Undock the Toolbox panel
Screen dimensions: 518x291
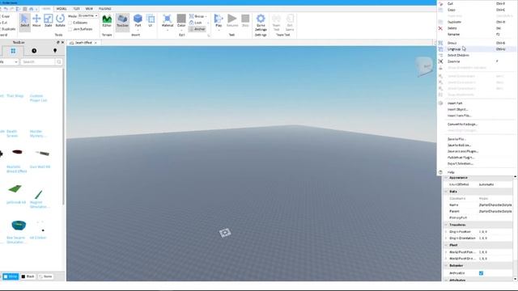point(58,43)
